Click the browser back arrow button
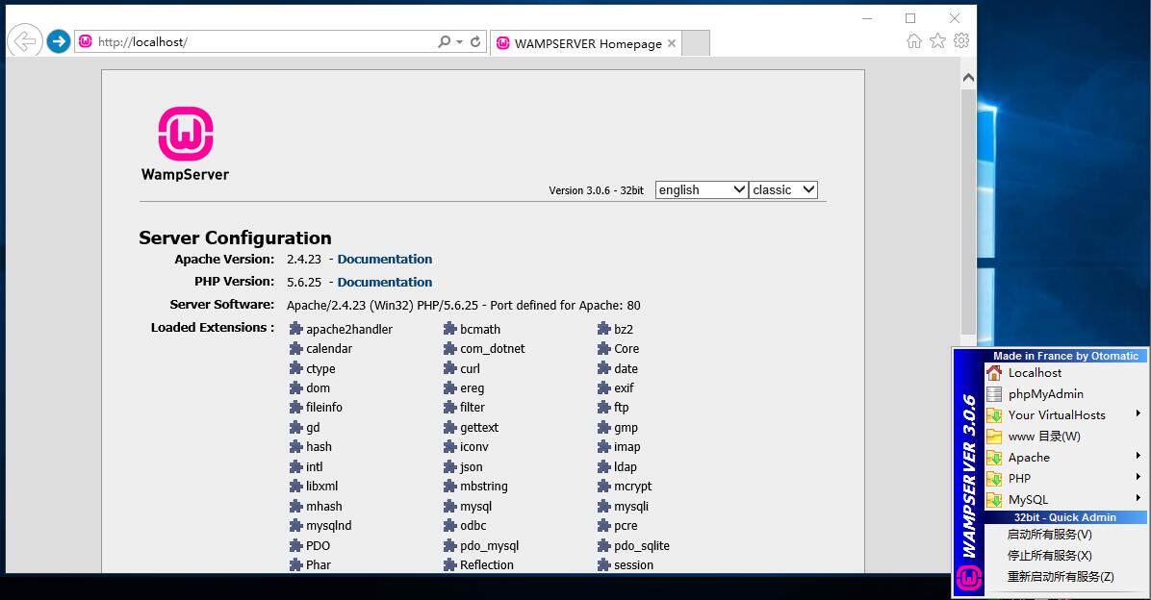 click(25, 41)
